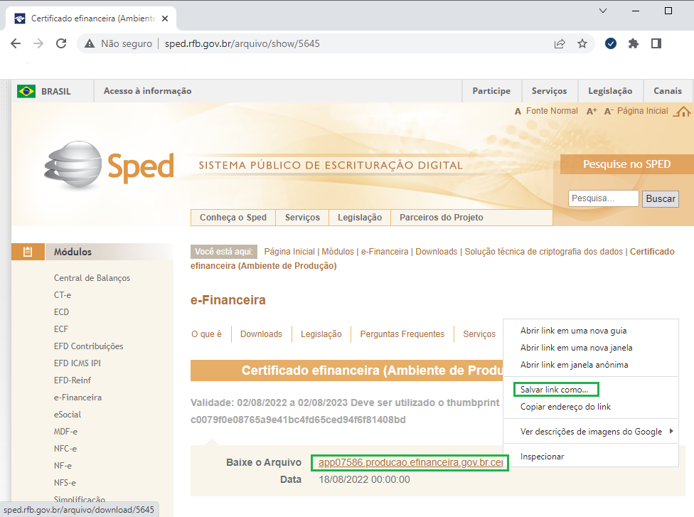Increase font size with A+
The image size is (694, 517).
(592, 111)
